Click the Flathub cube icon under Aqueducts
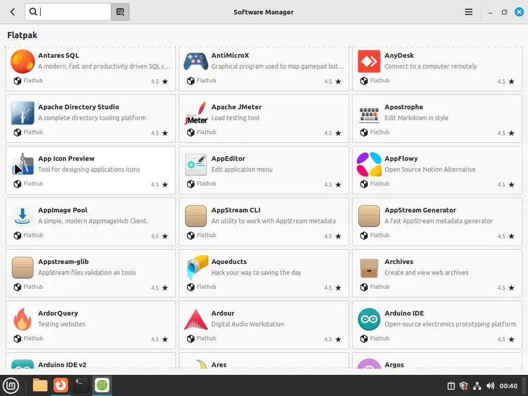528x396 pixels. point(191,287)
